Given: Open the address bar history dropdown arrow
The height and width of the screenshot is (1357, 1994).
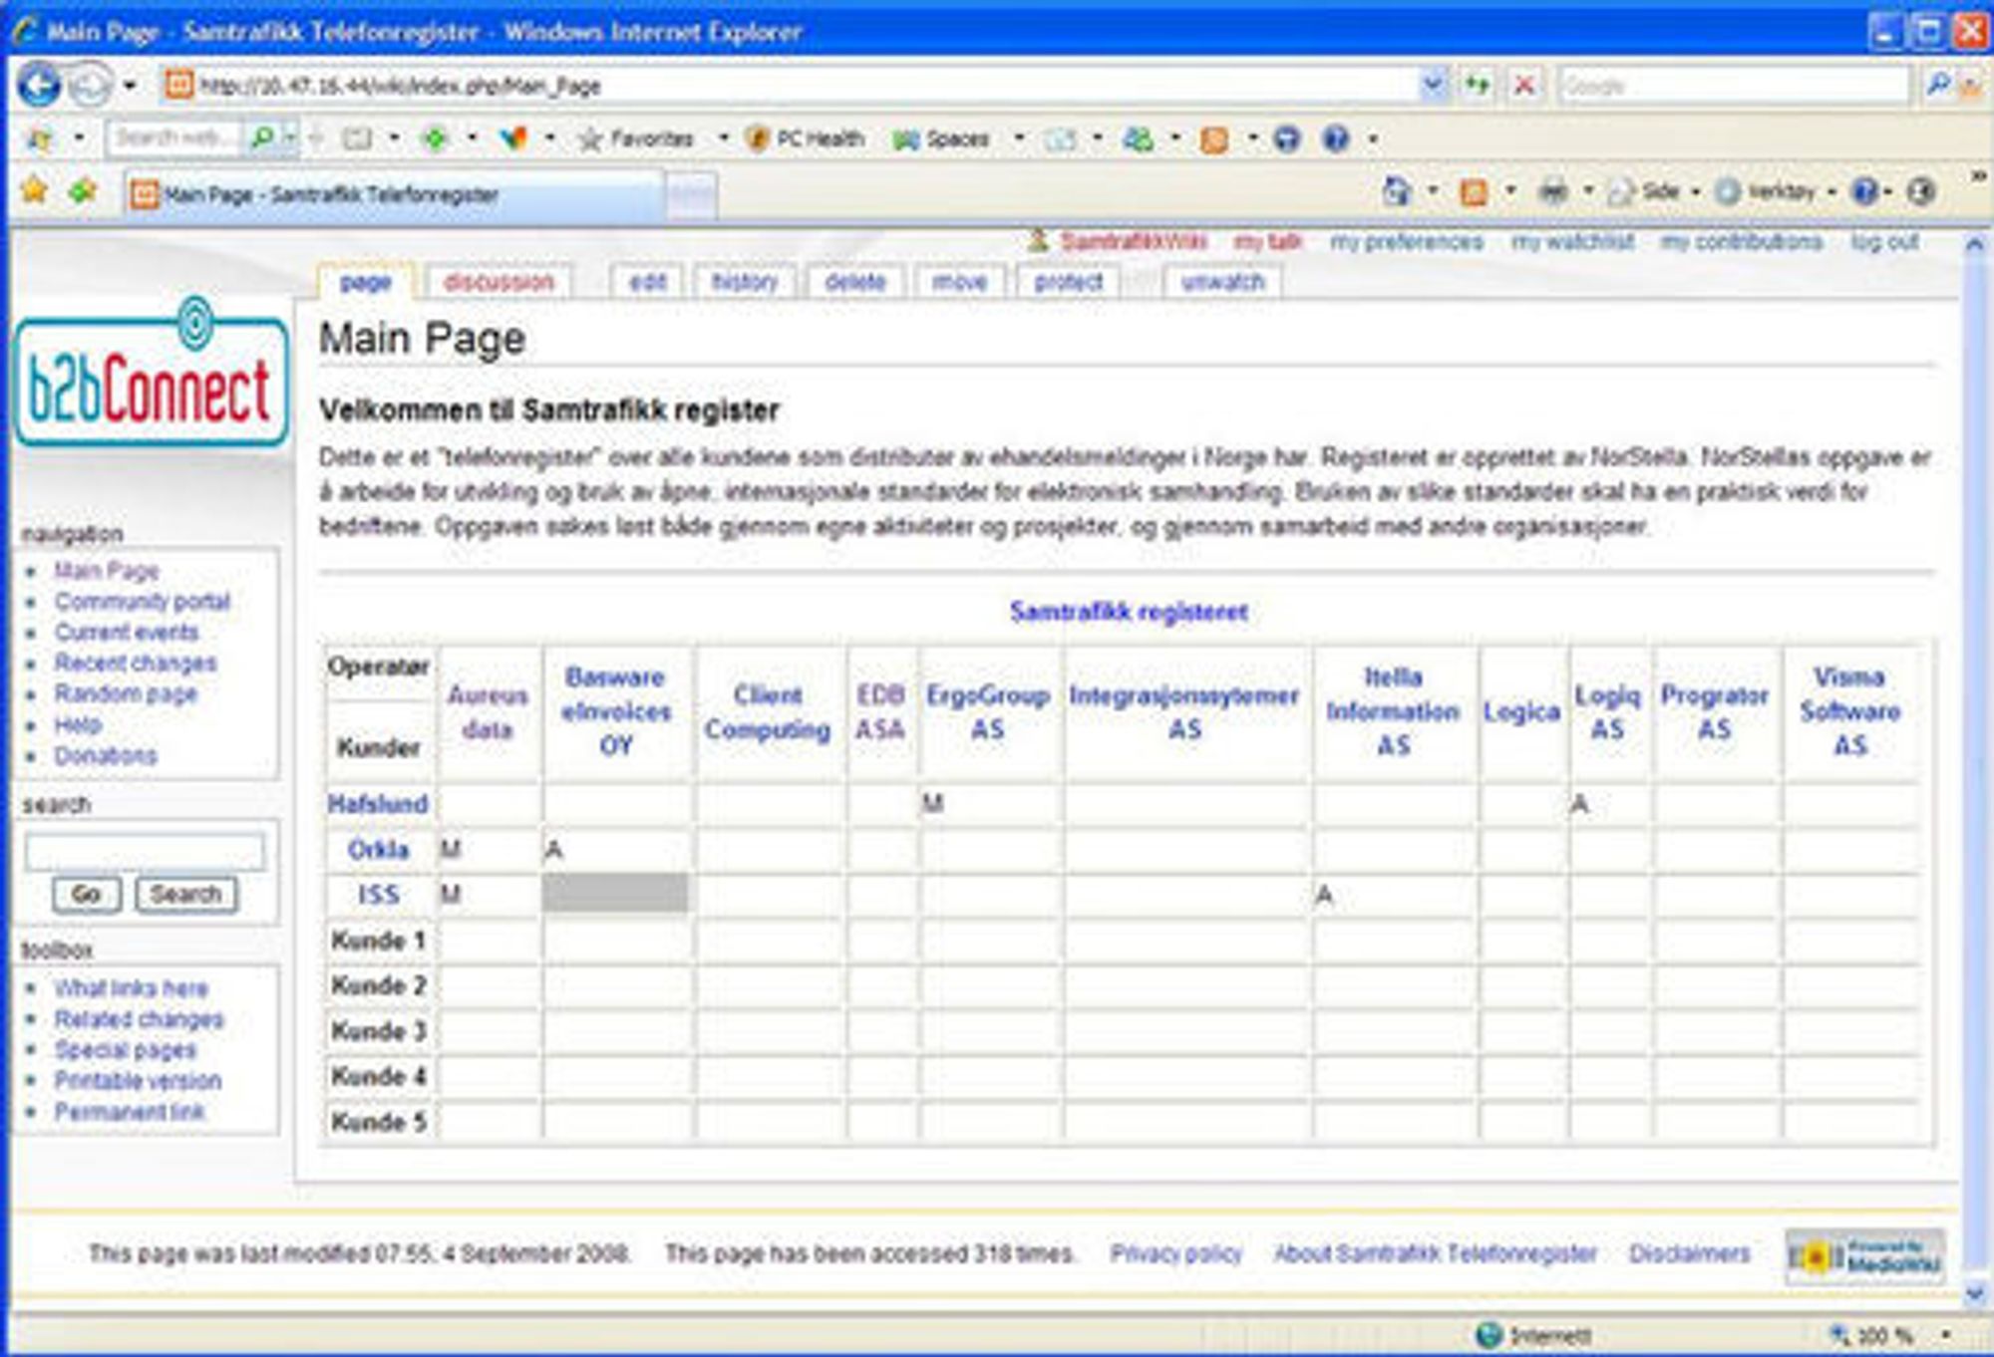Looking at the screenshot, I should 1433,85.
